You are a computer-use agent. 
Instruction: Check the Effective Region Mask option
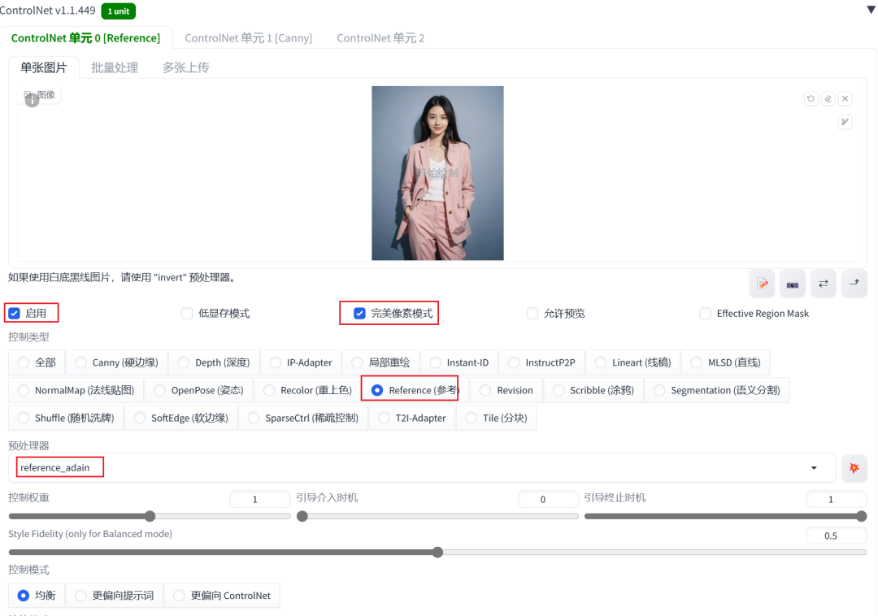click(x=705, y=313)
